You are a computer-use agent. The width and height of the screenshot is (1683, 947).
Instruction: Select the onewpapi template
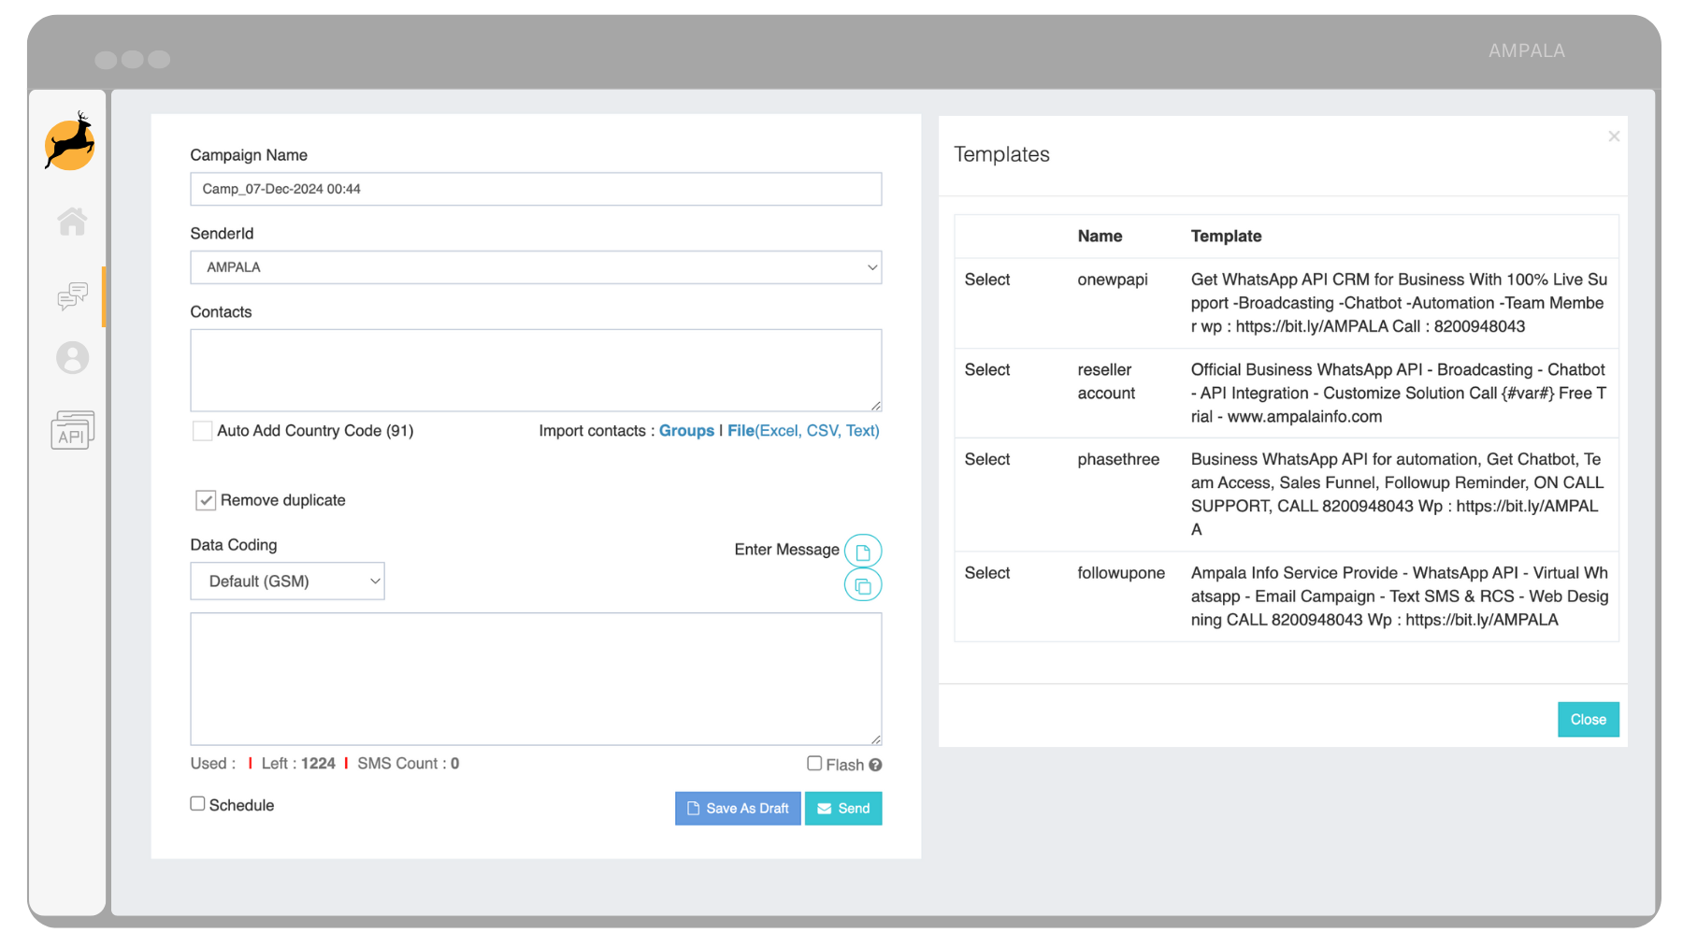click(987, 280)
